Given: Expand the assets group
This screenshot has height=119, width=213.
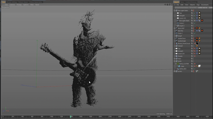Looking at the screenshot, I should coord(175,71).
